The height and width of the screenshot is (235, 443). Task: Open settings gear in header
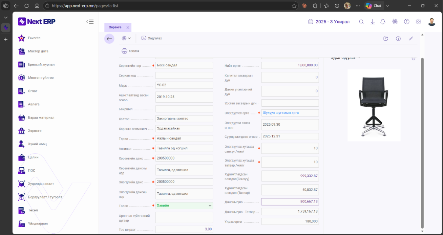point(418,22)
